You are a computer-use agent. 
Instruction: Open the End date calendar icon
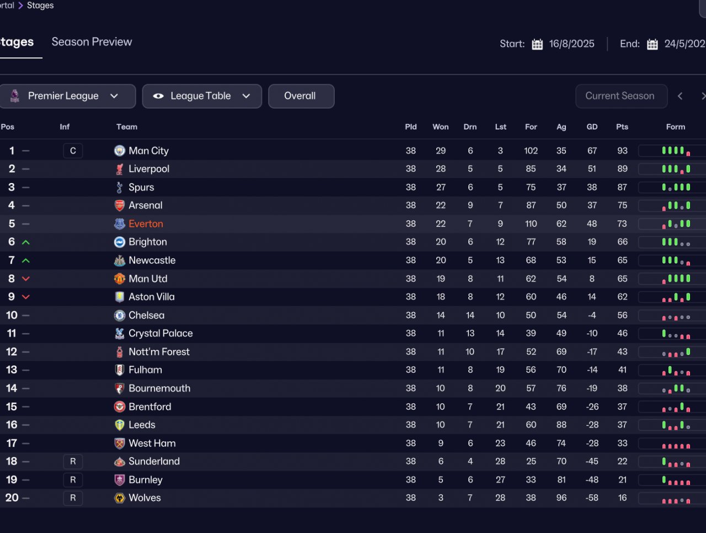click(652, 44)
